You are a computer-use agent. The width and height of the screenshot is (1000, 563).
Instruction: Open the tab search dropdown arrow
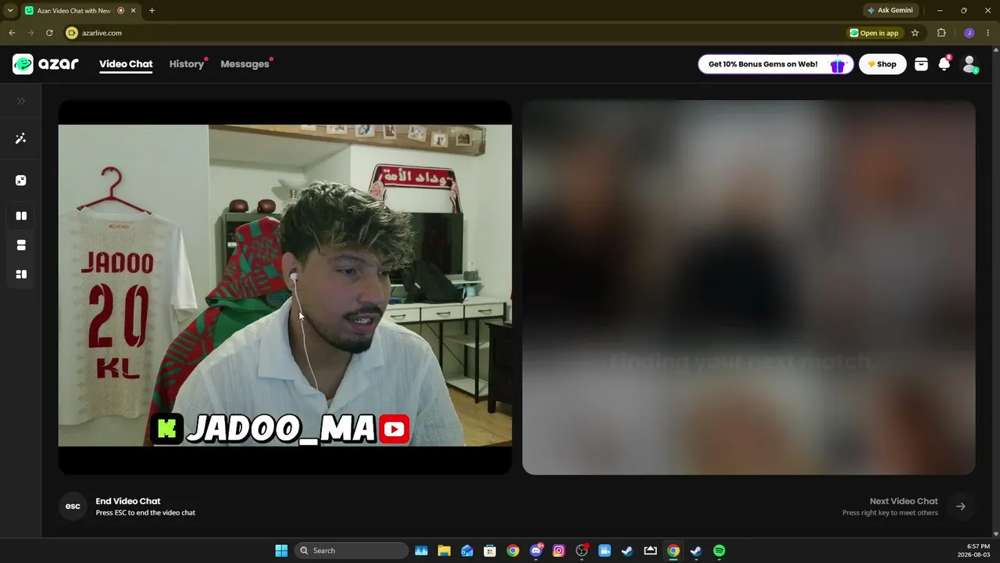(x=10, y=10)
